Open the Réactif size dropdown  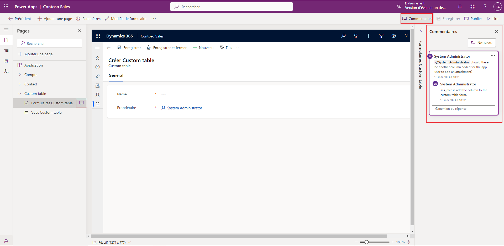tap(112, 242)
